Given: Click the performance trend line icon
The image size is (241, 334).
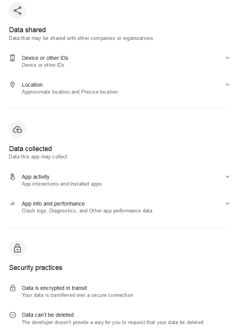Looking at the screenshot, I should (13, 203).
